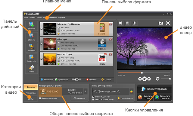Toggle the list view mode switch

(x=76, y=79)
